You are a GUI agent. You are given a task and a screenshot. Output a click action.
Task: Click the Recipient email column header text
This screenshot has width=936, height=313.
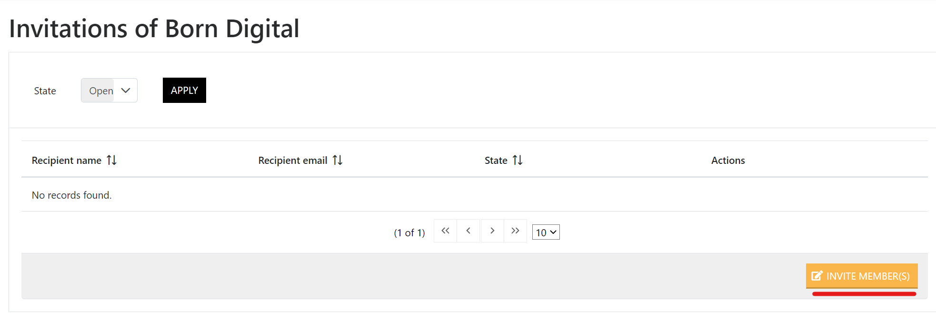(x=293, y=161)
